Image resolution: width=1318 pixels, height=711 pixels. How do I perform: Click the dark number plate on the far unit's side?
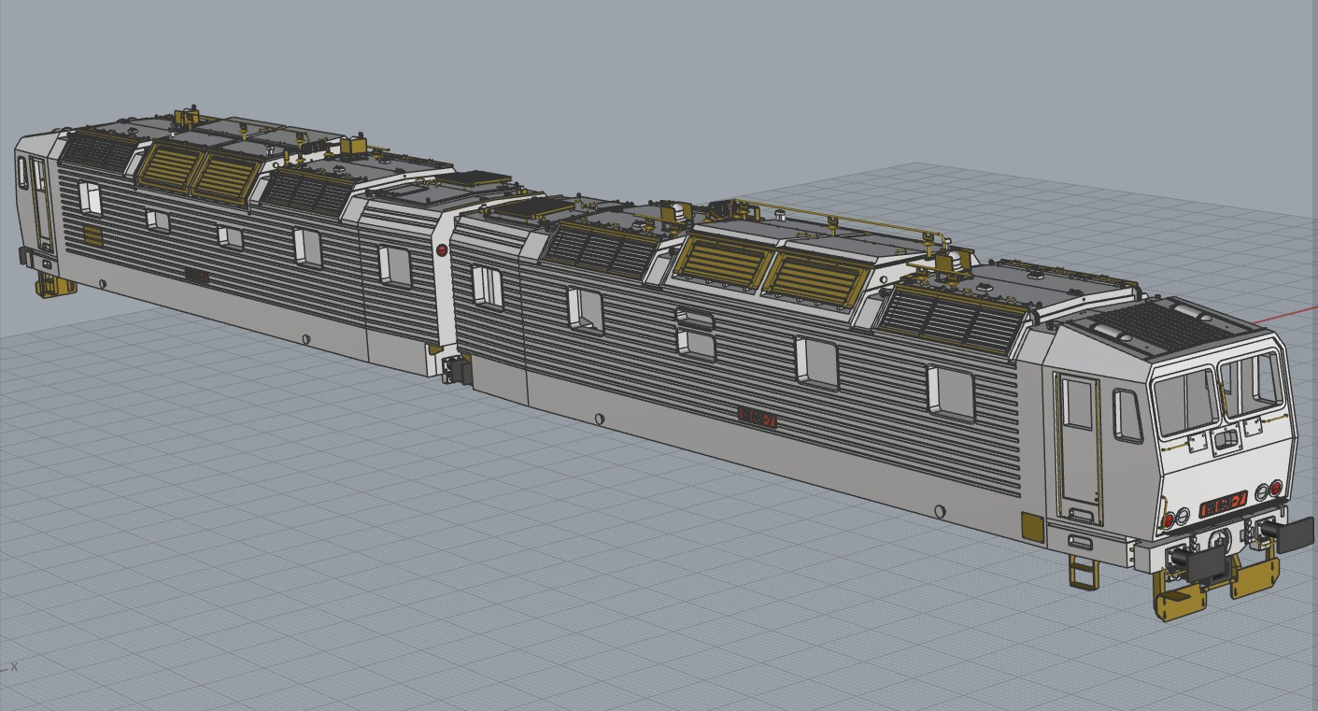point(196,276)
